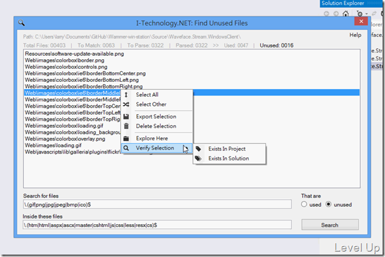This screenshot has width=385, height=257.
Task: Click the Home icon in Solution Explorer
Action: 346,14
